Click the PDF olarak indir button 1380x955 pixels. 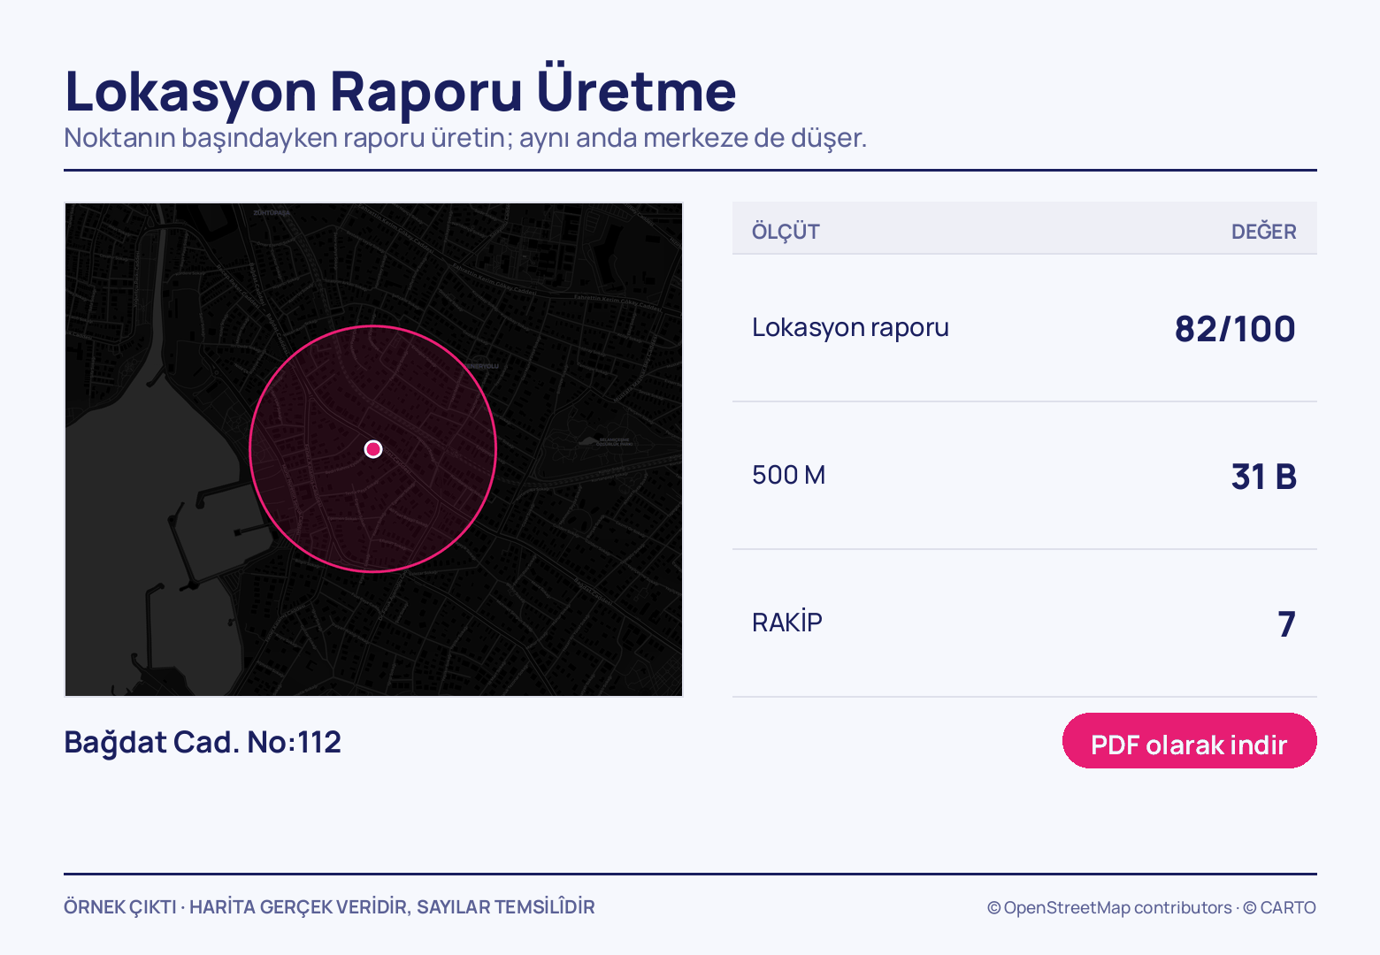(x=1189, y=741)
